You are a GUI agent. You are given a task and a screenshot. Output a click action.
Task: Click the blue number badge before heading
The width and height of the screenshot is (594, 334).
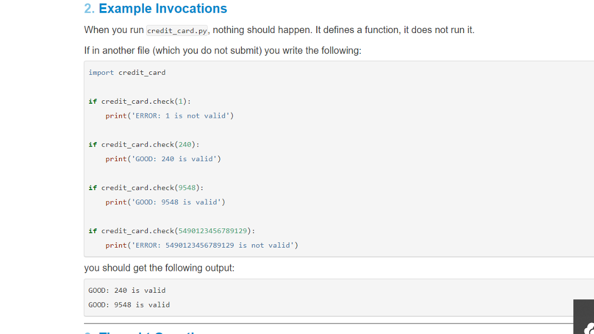[x=88, y=9]
